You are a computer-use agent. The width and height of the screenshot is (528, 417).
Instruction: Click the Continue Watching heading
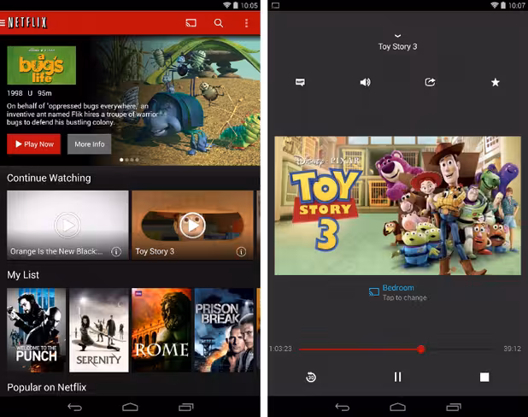[x=49, y=178]
